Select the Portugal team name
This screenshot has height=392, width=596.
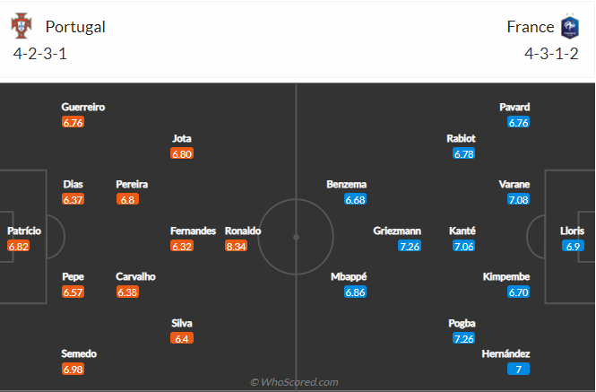click(75, 27)
